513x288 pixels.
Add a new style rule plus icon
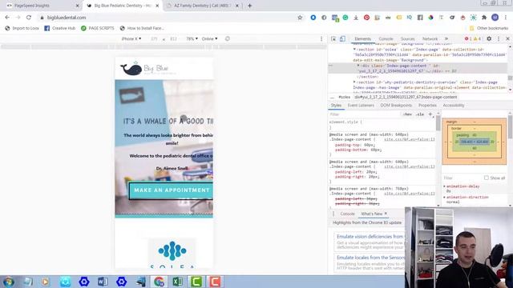[430, 114]
